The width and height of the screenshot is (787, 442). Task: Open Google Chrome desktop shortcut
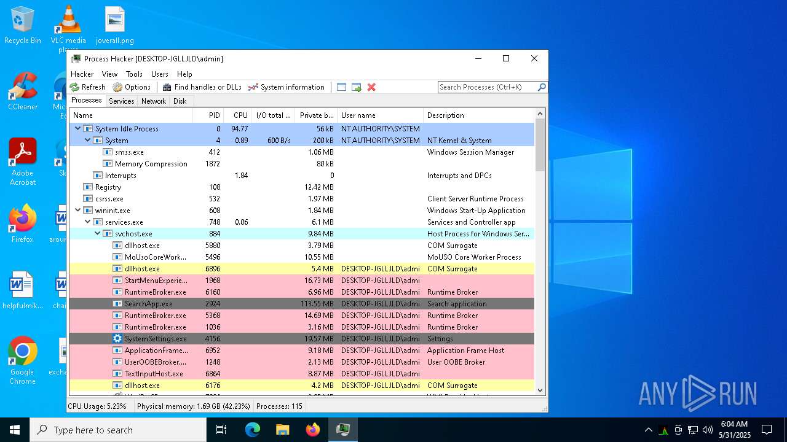(23, 361)
